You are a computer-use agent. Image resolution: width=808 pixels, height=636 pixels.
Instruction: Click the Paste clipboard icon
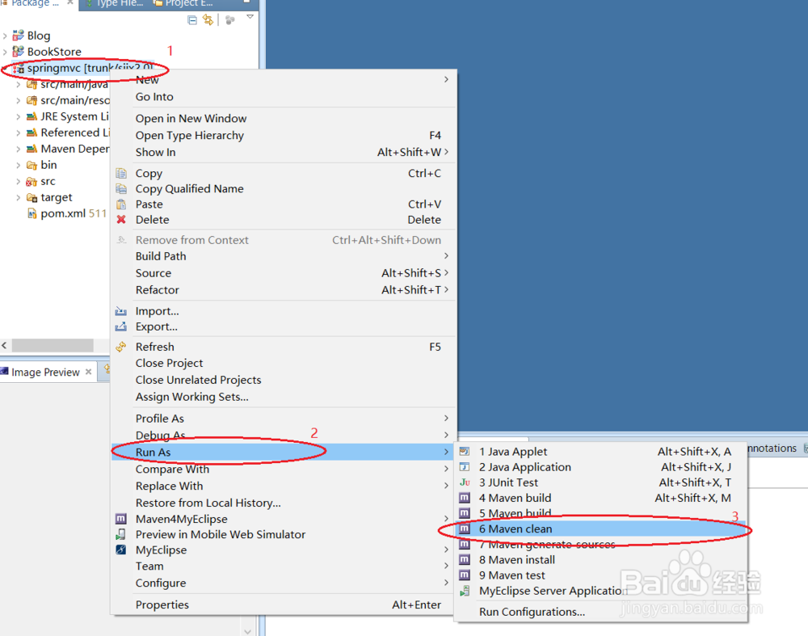(121, 204)
